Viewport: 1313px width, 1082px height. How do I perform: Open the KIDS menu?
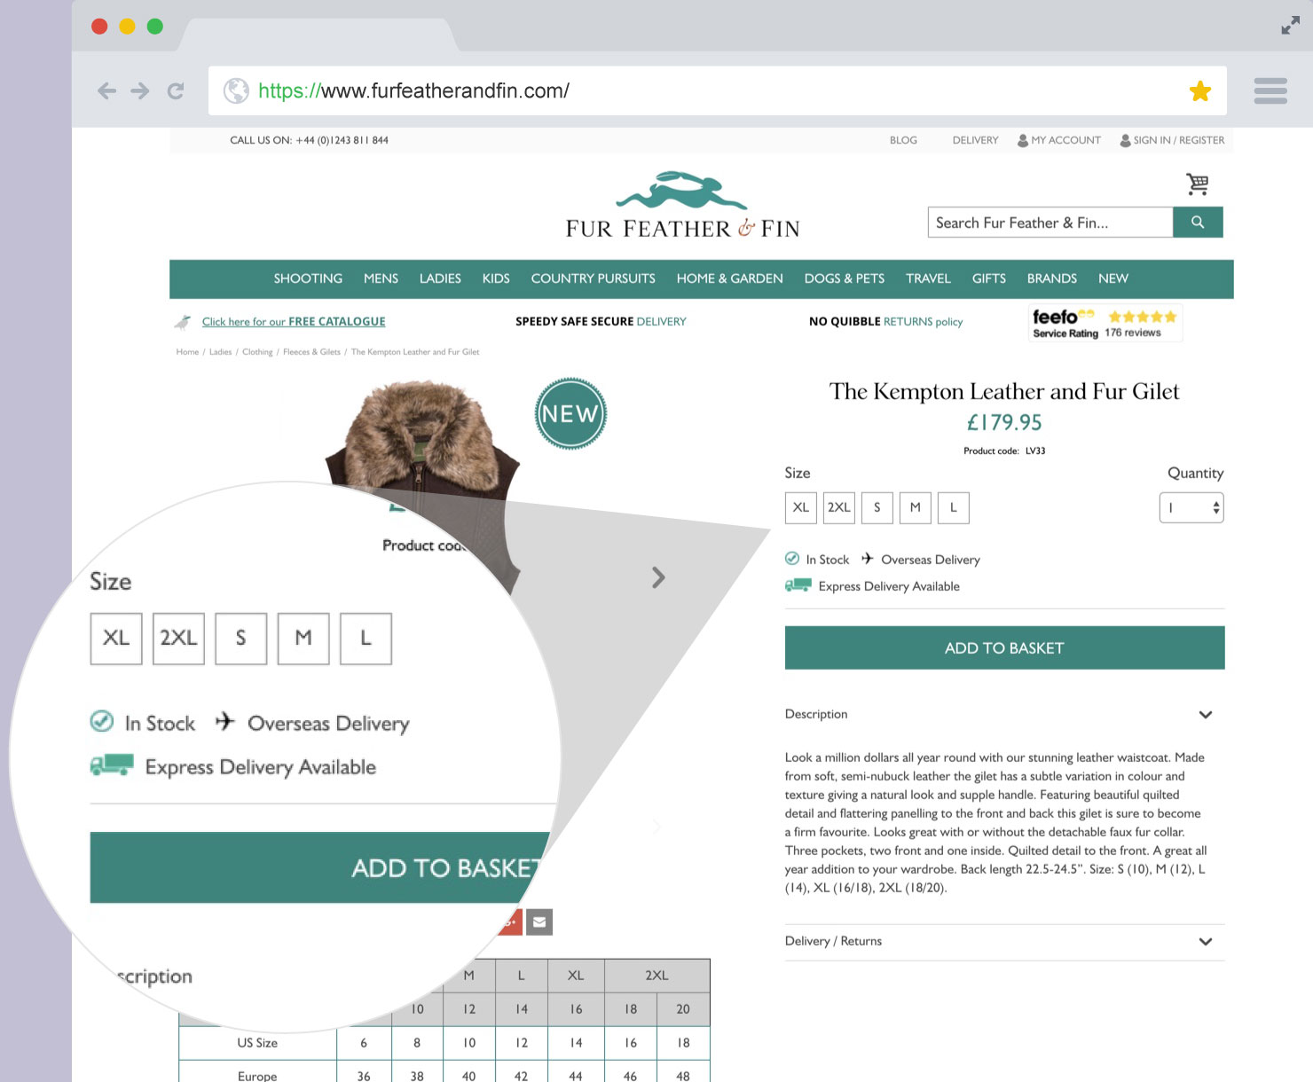tap(496, 278)
